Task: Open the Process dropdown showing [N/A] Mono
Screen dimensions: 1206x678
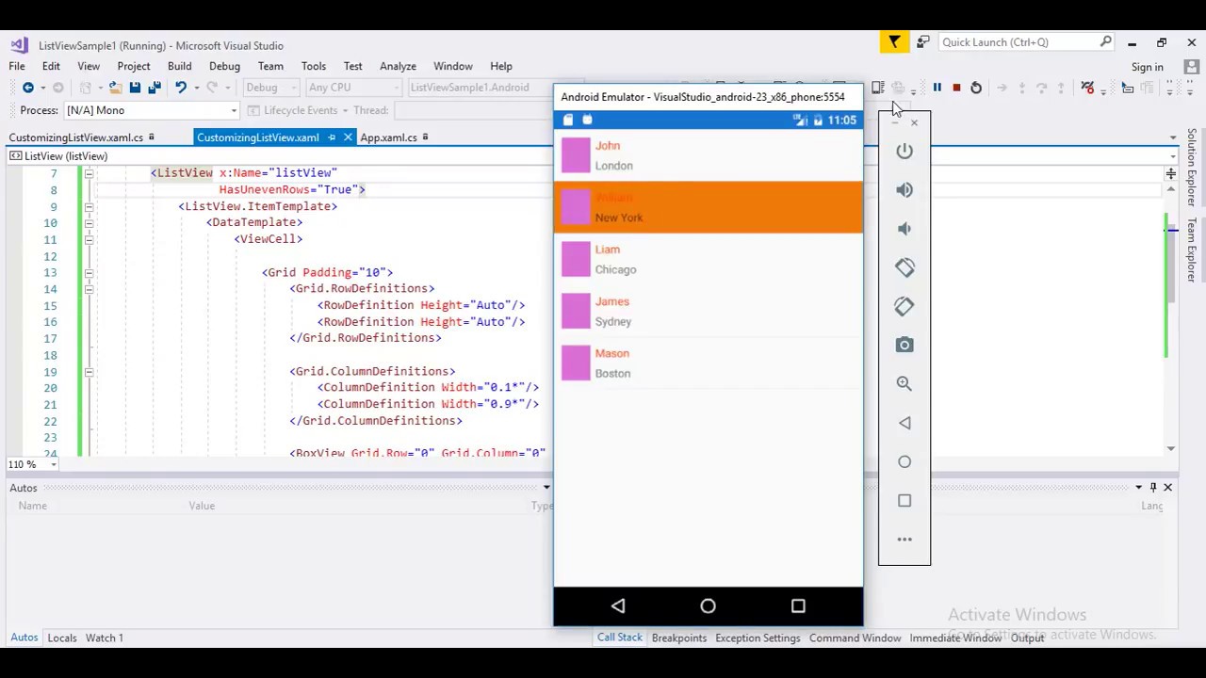Action: click(x=152, y=110)
